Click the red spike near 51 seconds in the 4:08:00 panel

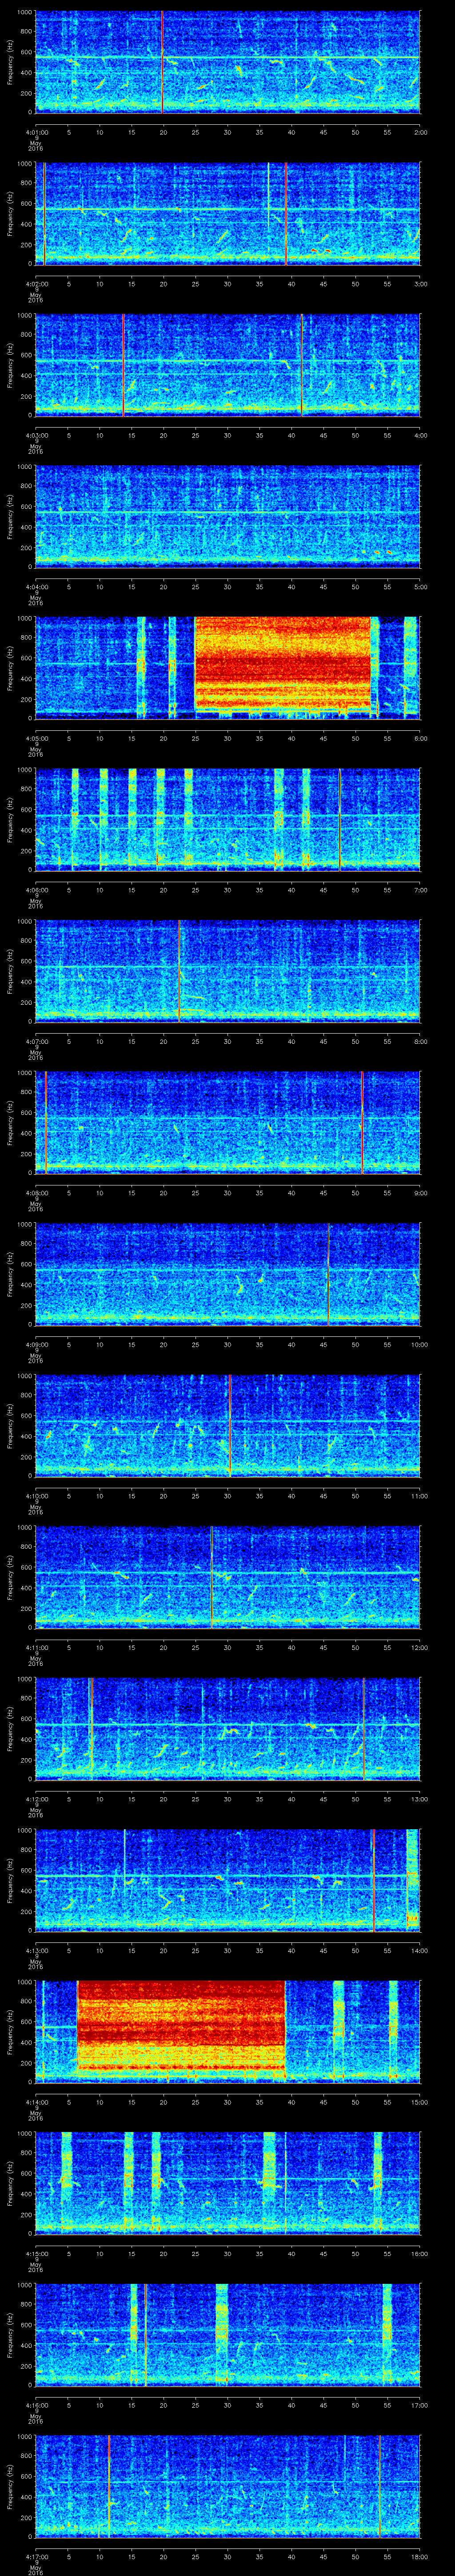tap(362, 1121)
